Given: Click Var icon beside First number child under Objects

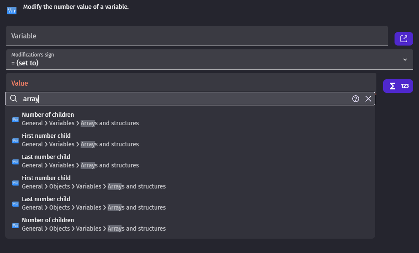Looking at the screenshot, I should point(15,183).
